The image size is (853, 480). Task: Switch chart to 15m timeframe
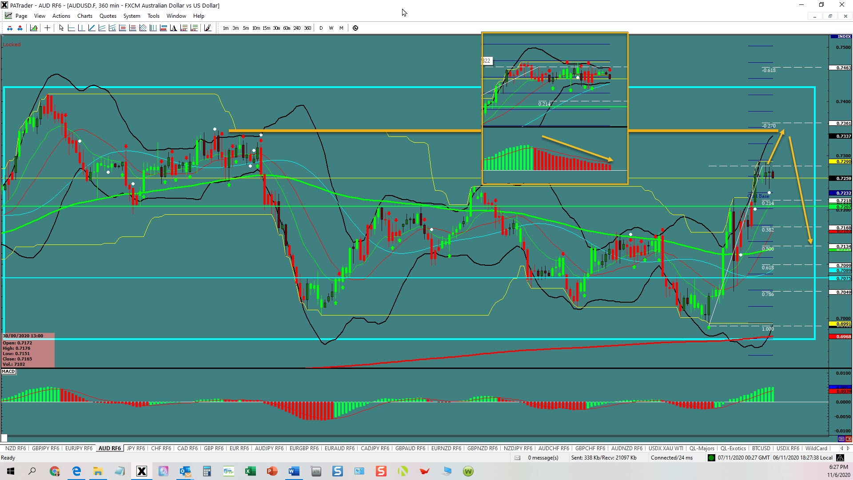click(266, 28)
